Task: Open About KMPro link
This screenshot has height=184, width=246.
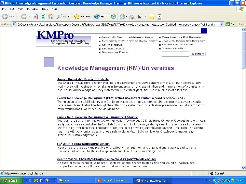Action: pyautogui.click(x=112, y=37)
